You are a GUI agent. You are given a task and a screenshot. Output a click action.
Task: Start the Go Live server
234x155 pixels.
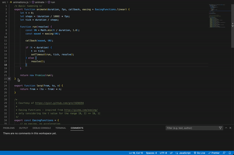(x=199, y=153)
